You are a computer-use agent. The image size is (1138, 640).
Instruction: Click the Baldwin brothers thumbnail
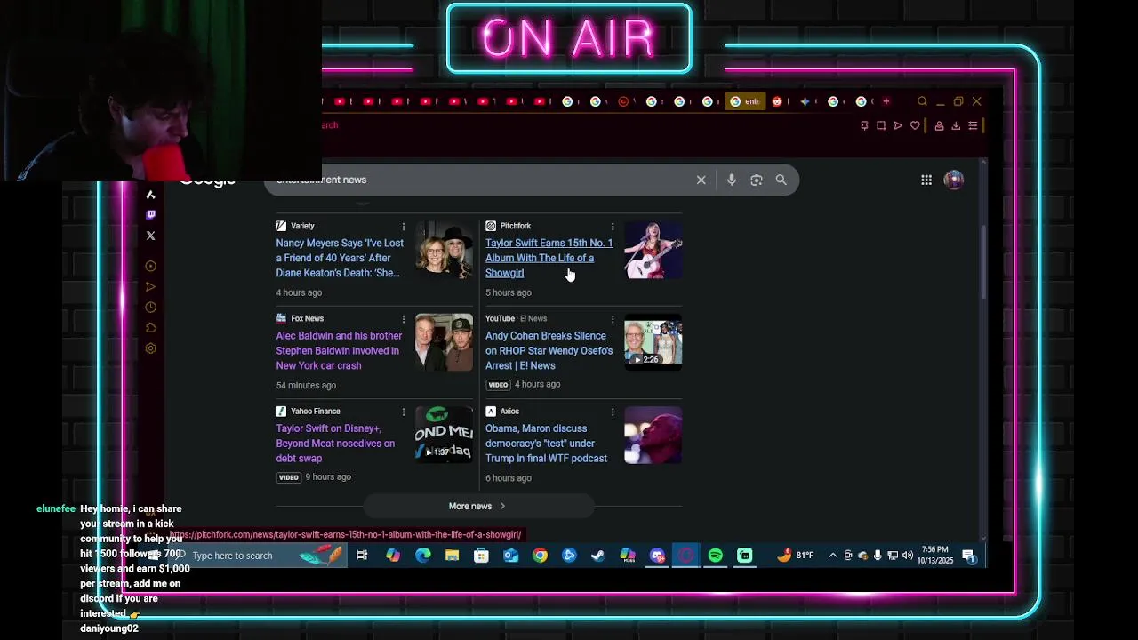(444, 343)
